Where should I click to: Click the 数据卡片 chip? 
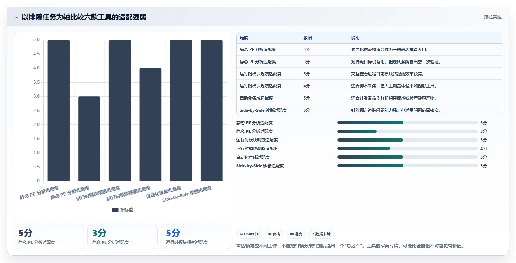(x=321, y=234)
